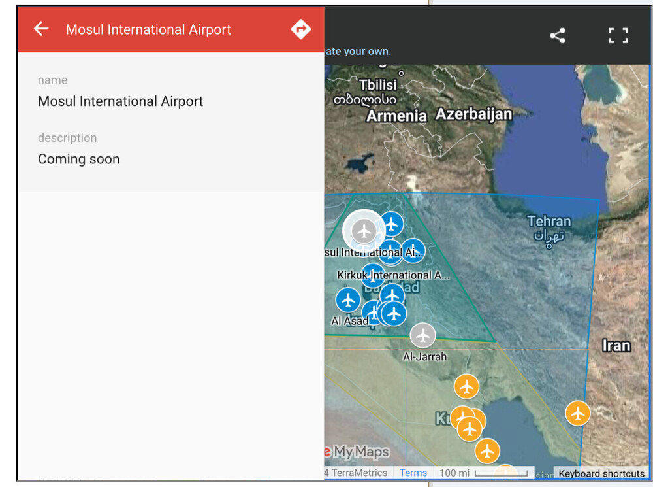Click the orange airport marker near the Iran border
The width and height of the screenshot is (653, 487).
[x=577, y=413]
